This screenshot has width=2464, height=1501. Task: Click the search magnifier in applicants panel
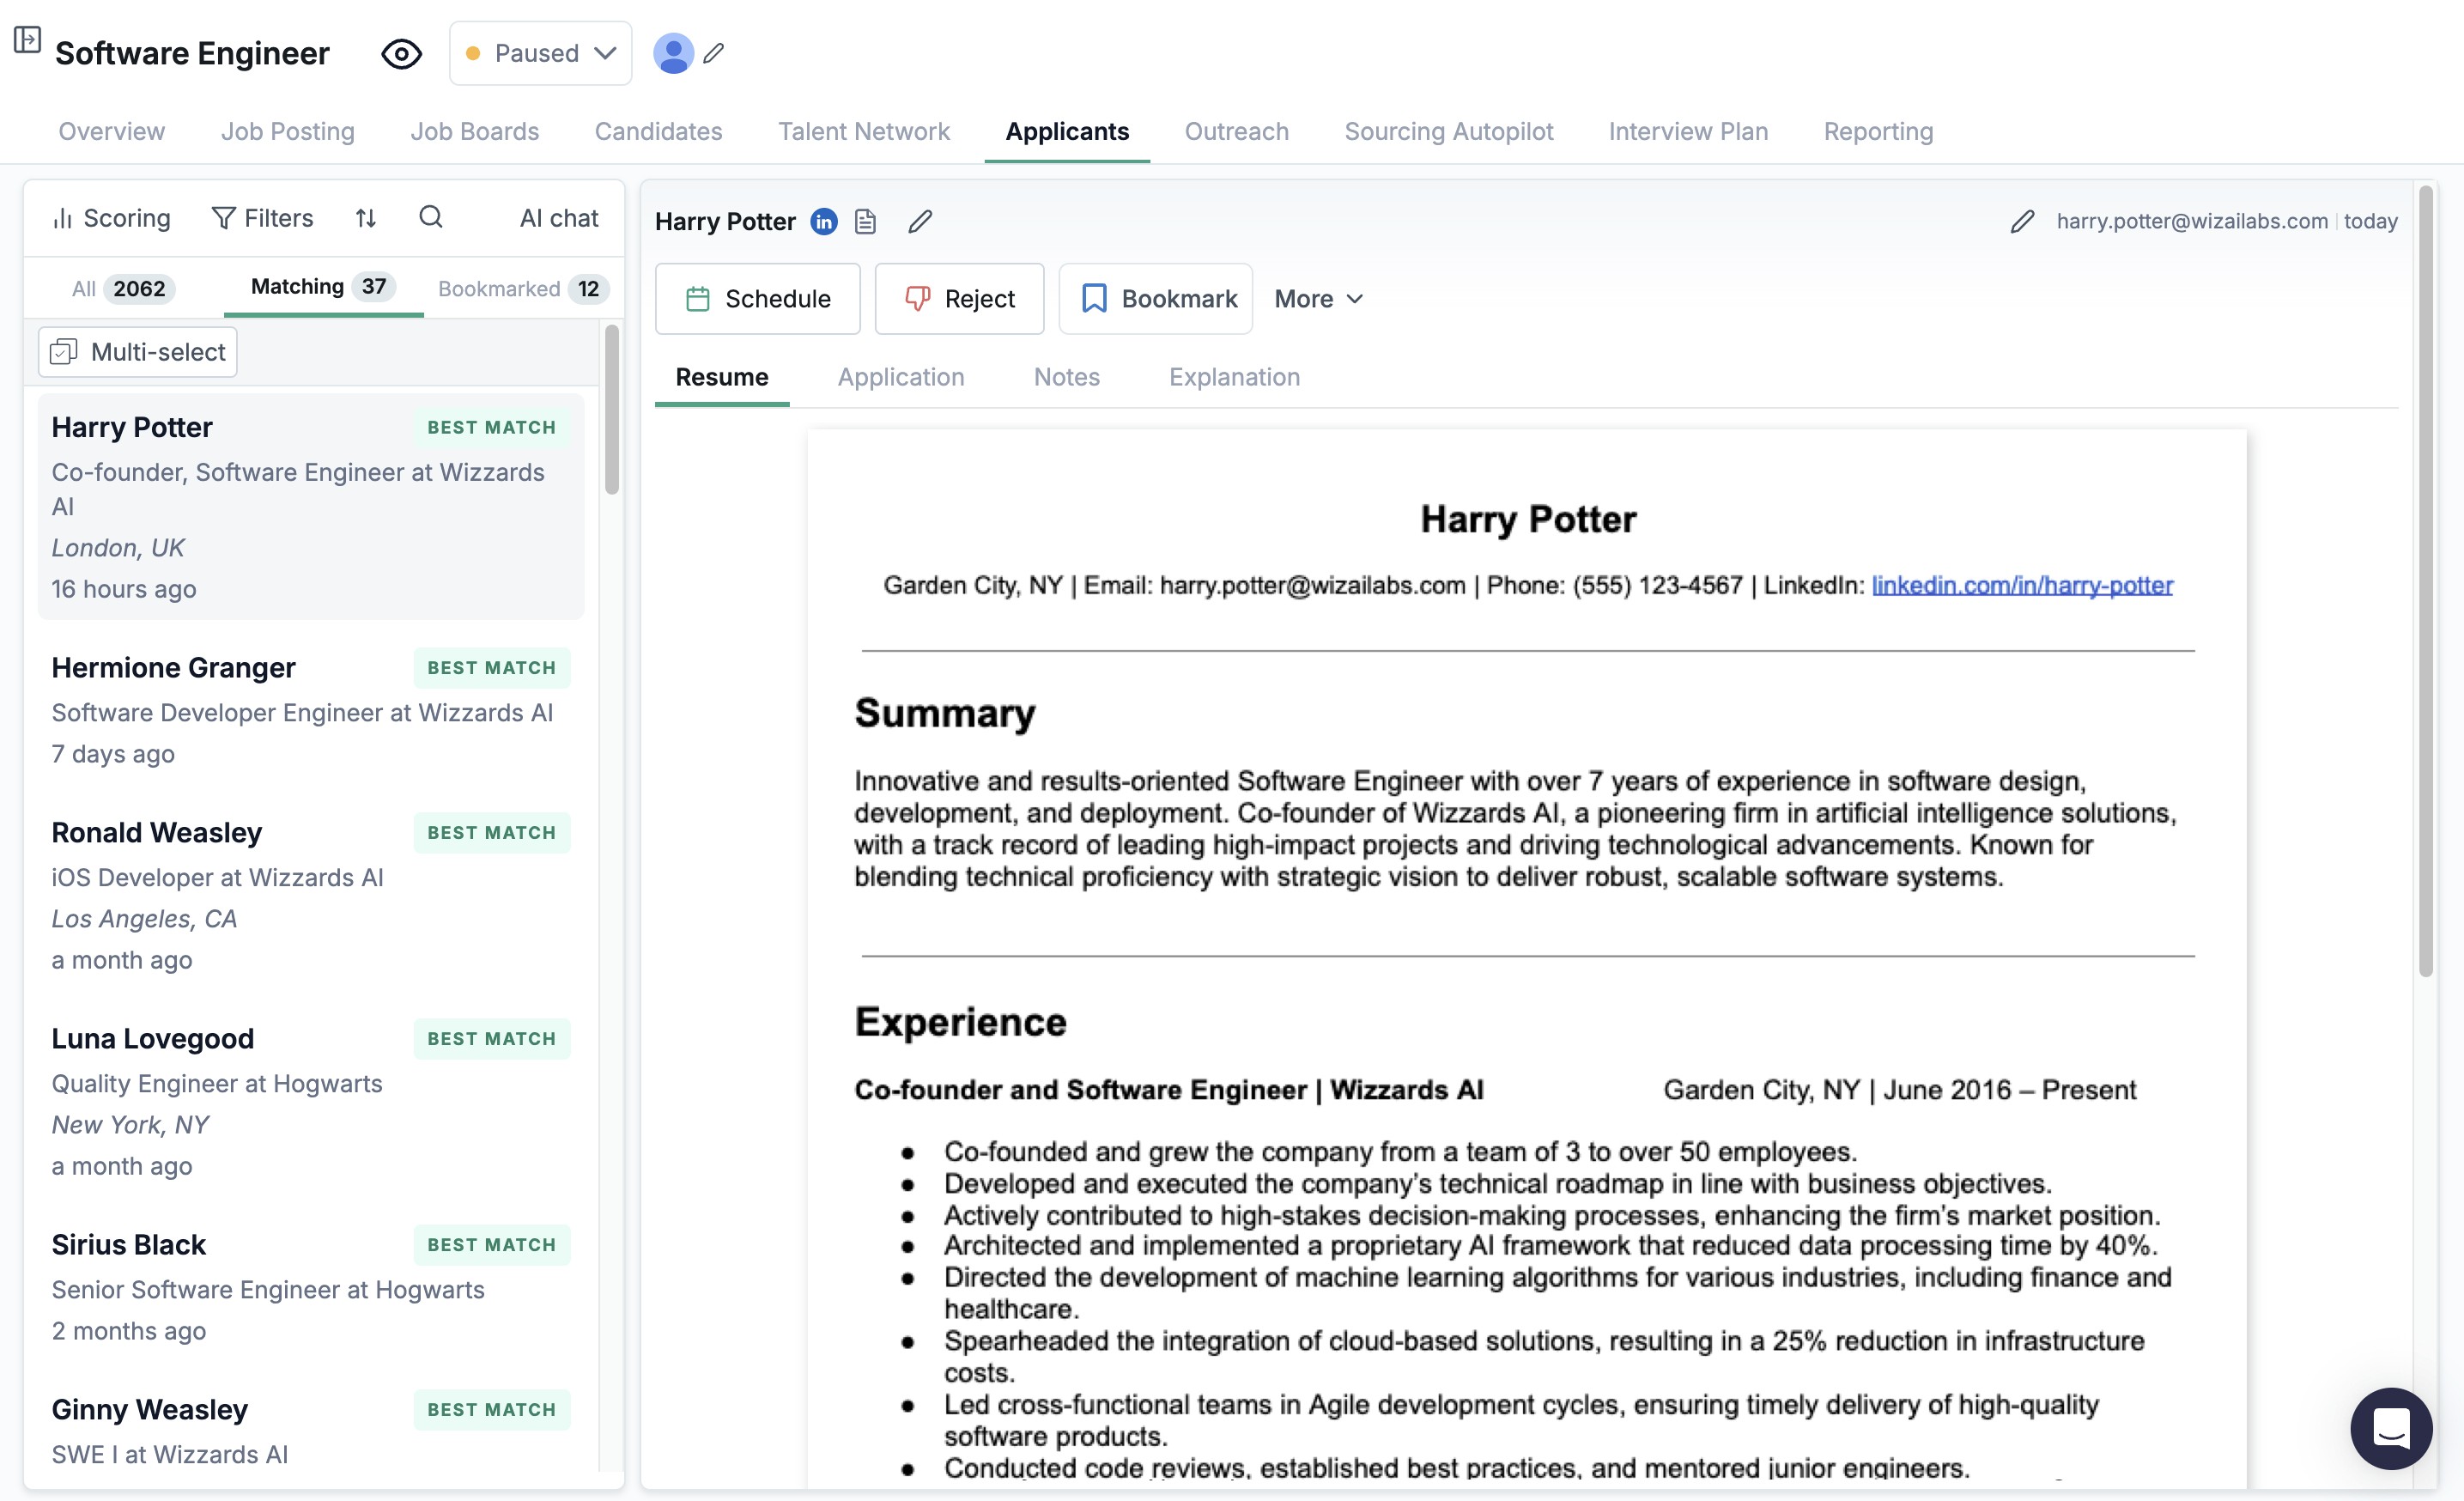pyautogui.click(x=430, y=217)
